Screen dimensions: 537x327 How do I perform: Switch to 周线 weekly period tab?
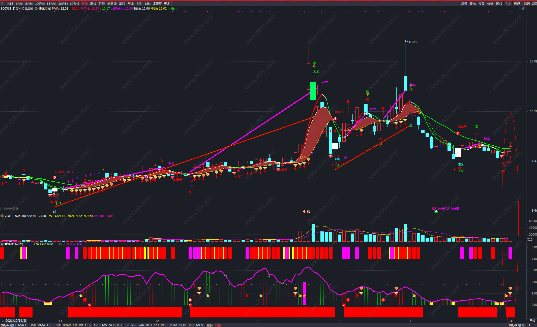93,4
